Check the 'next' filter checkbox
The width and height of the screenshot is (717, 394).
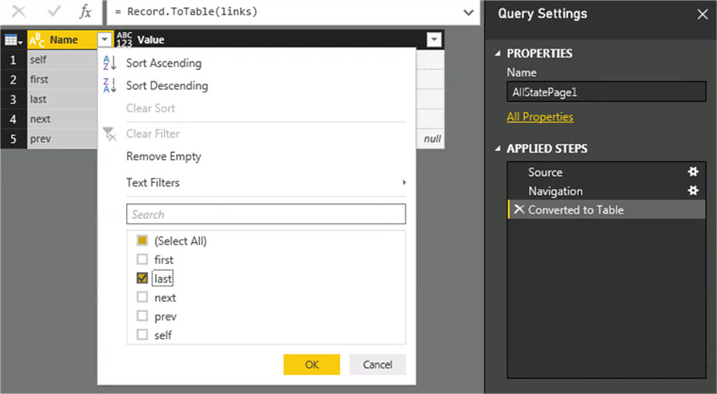click(143, 297)
